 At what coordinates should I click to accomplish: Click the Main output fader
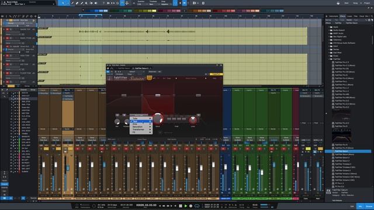coord(318,165)
